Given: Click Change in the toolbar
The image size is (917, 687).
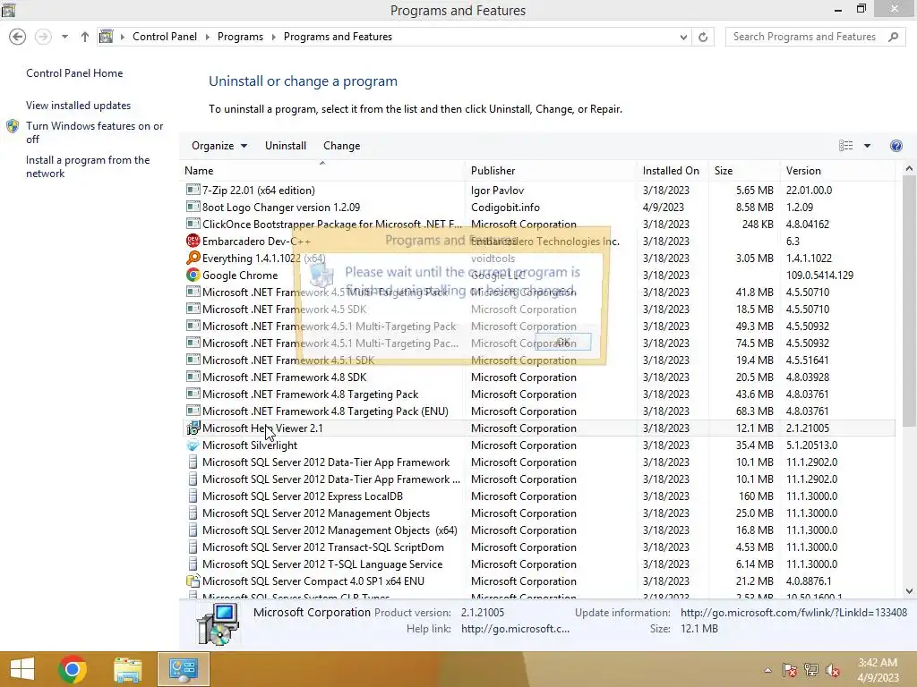Looking at the screenshot, I should coord(341,146).
